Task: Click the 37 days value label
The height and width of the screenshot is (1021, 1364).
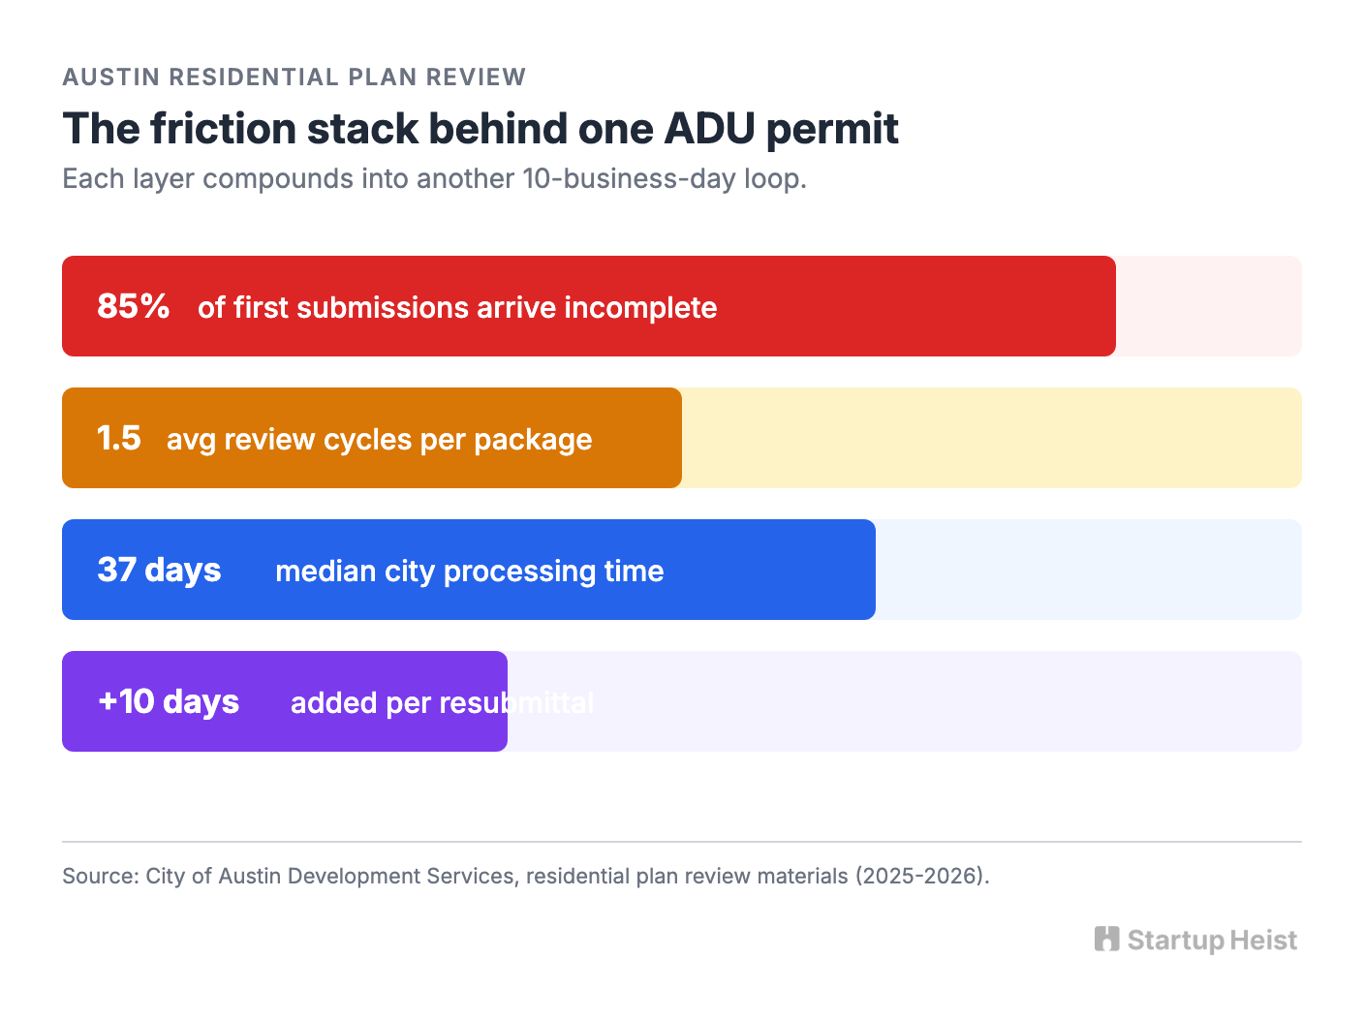Action: point(159,570)
